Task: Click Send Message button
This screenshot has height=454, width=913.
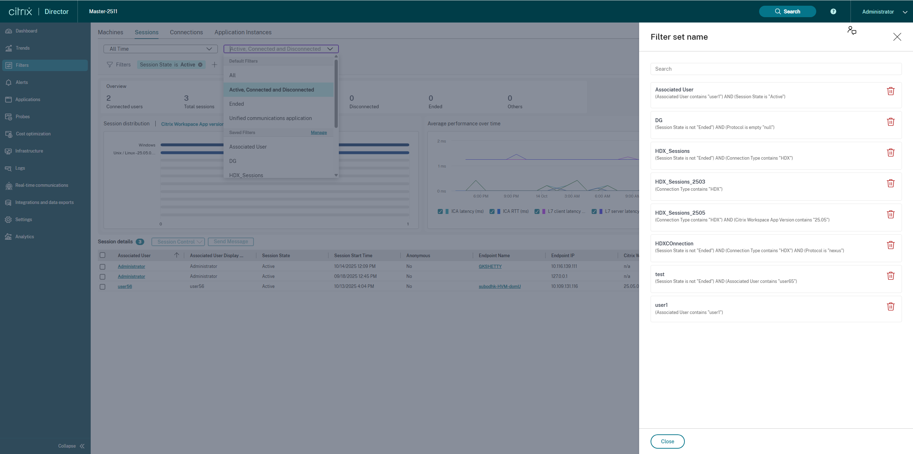Action: click(231, 242)
